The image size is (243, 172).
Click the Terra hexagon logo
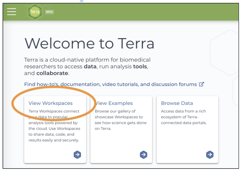[35, 12]
